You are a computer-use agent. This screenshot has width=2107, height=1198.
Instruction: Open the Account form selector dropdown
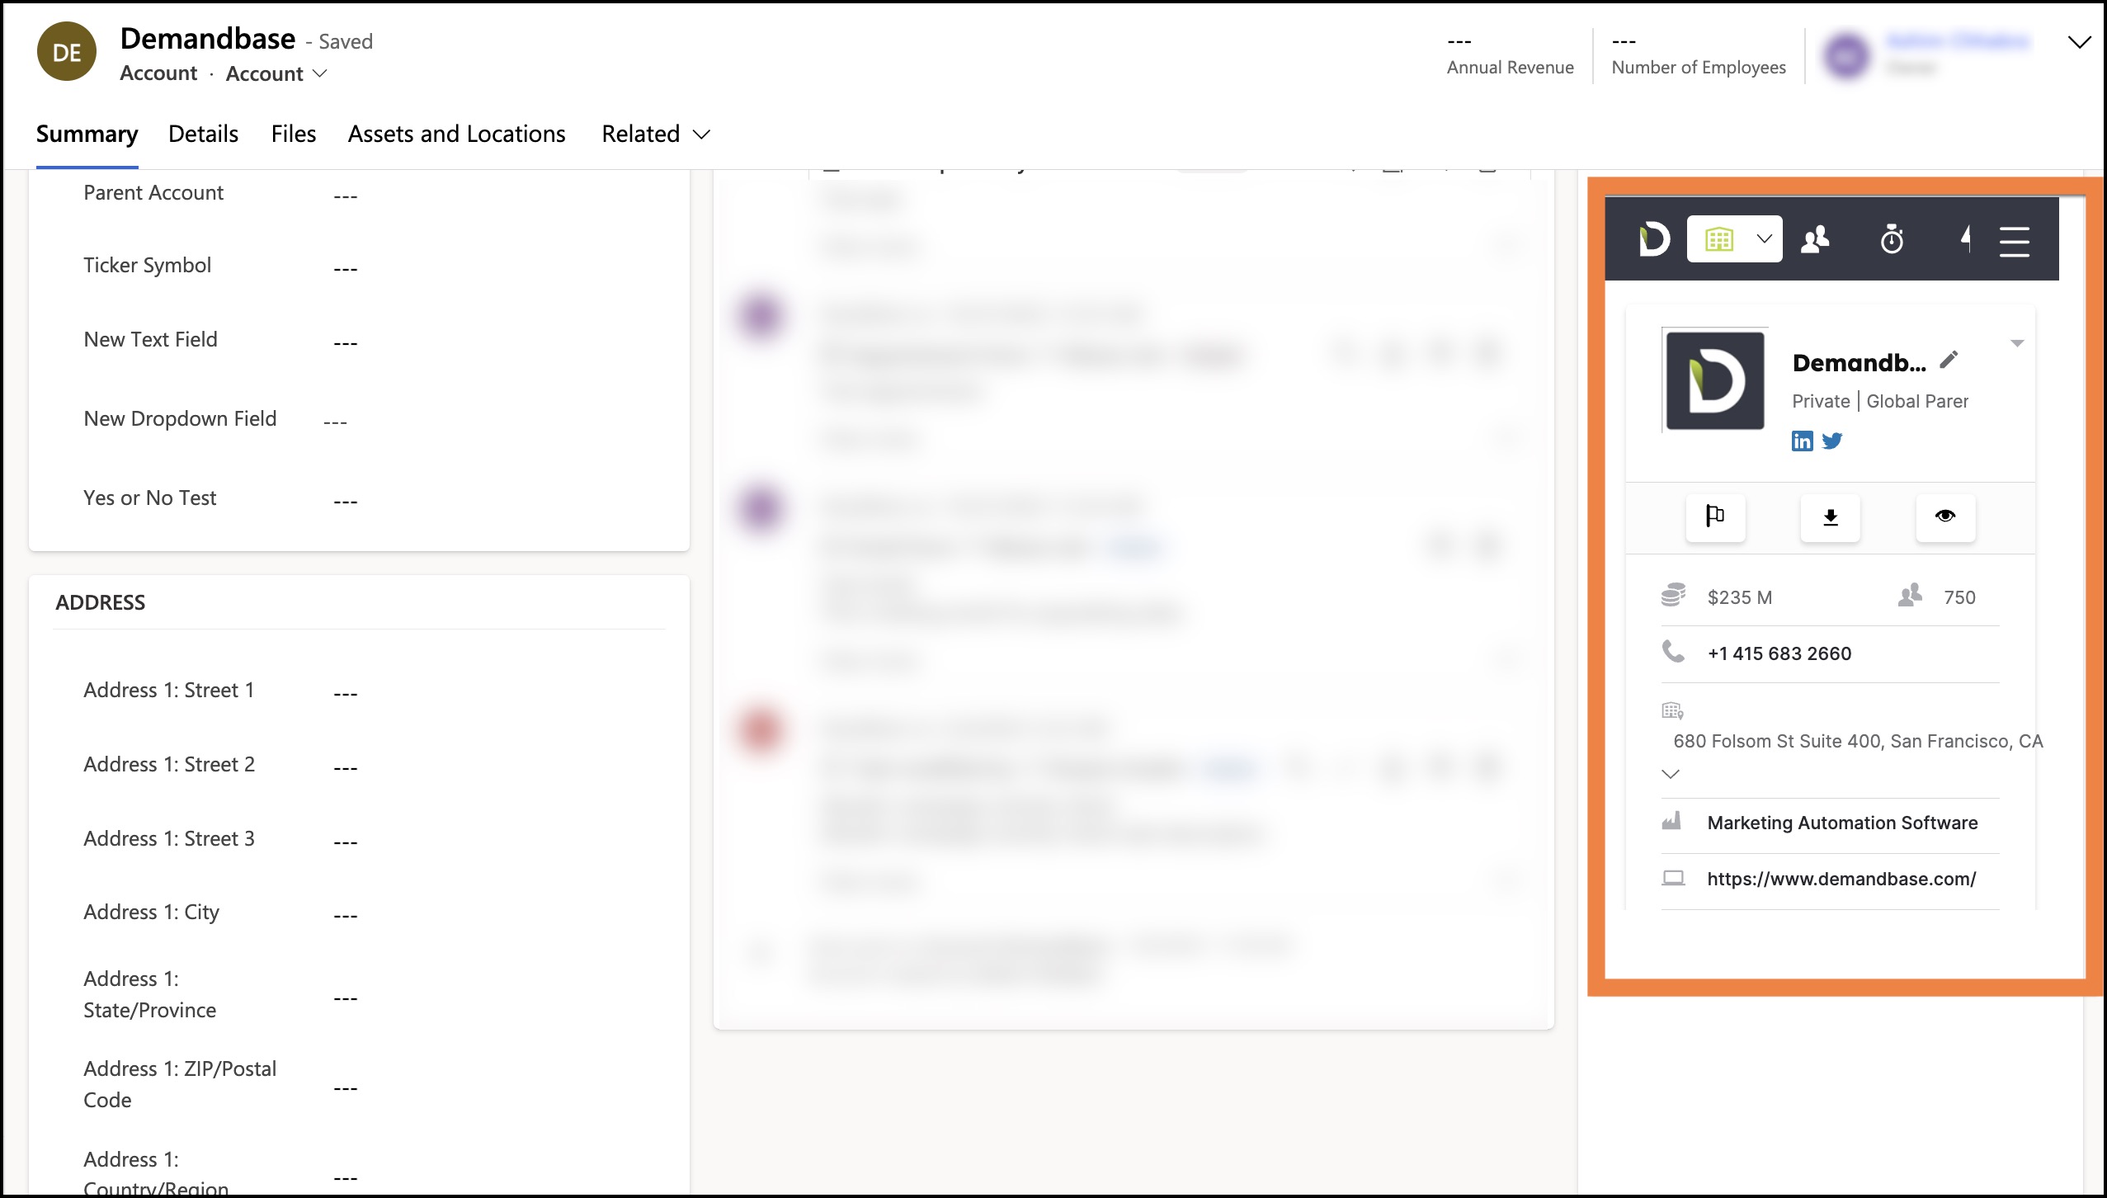point(276,74)
